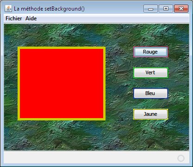This screenshot has width=193, height=167.
Task: Close the window with the red X
Action: click(x=181, y=9)
